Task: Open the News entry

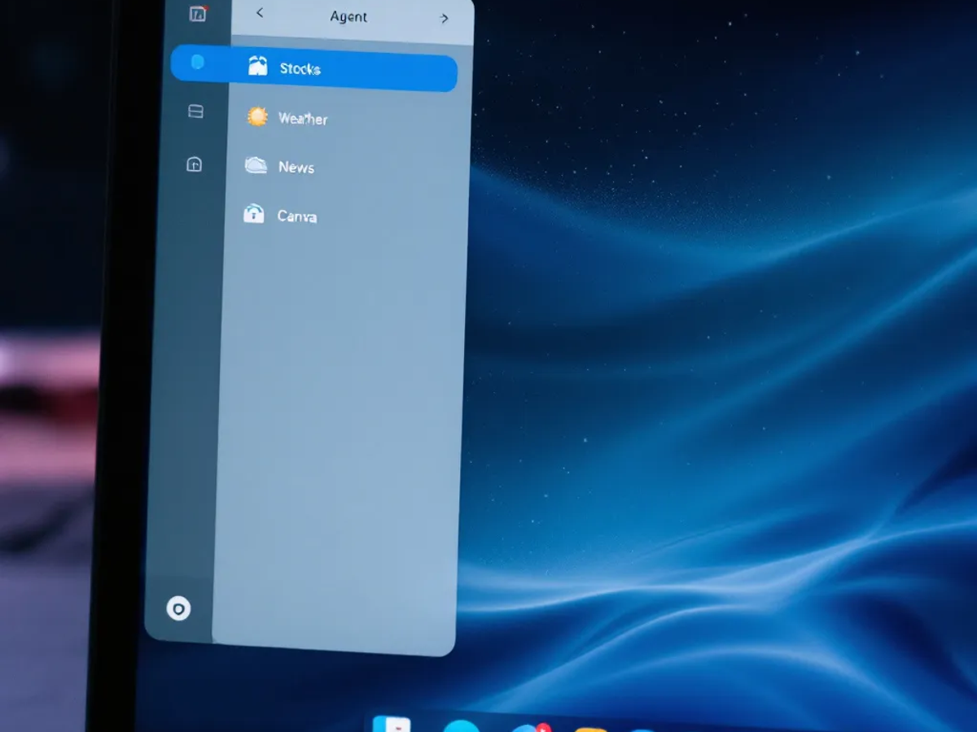Action: [296, 167]
